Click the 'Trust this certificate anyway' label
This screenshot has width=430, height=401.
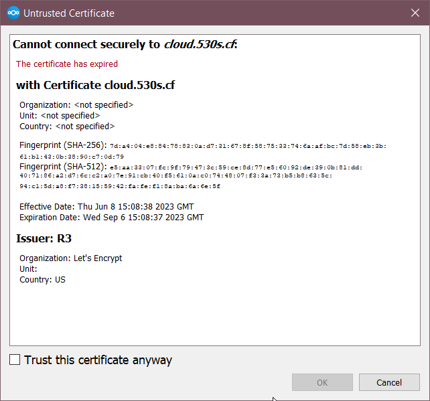pos(98,360)
